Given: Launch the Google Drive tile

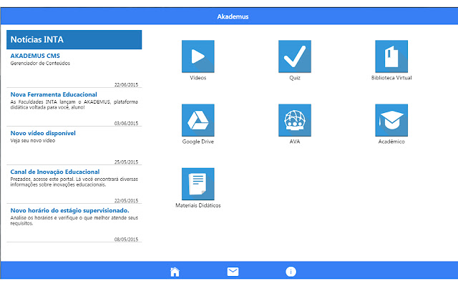Looking at the screenshot, I should 198,120.
